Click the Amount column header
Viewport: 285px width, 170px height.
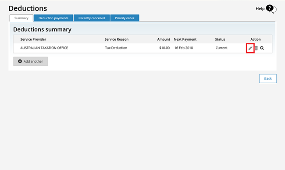(x=164, y=39)
